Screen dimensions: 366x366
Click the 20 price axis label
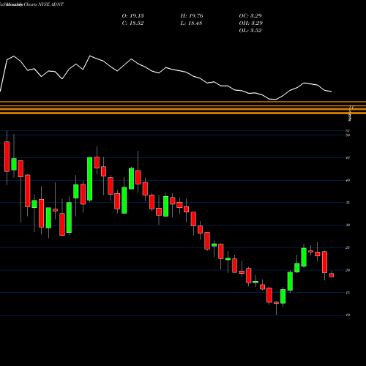tap(348, 270)
